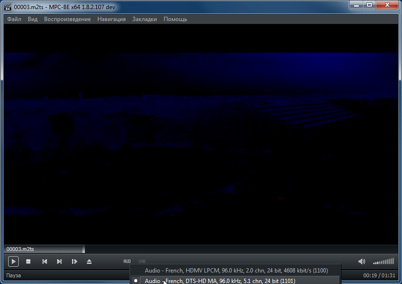Click the 00:19 / 01:31 time display
Image resolution: width=402 pixels, height=284 pixels.
pyautogui.click(x=379, y=275)
